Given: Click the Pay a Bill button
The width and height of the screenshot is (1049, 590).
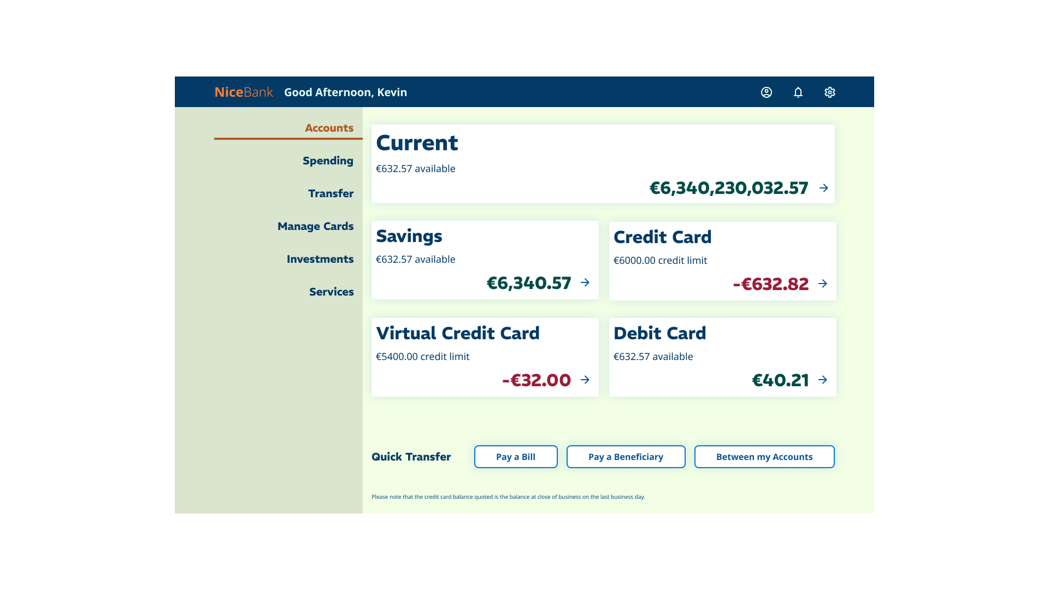Looking at the screenshot, I should coord(515,456).
